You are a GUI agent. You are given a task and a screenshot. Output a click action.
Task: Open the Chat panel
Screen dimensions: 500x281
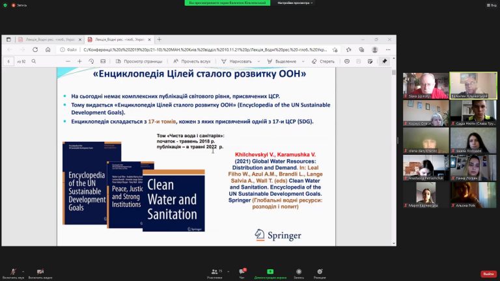[x=242, y=272]
